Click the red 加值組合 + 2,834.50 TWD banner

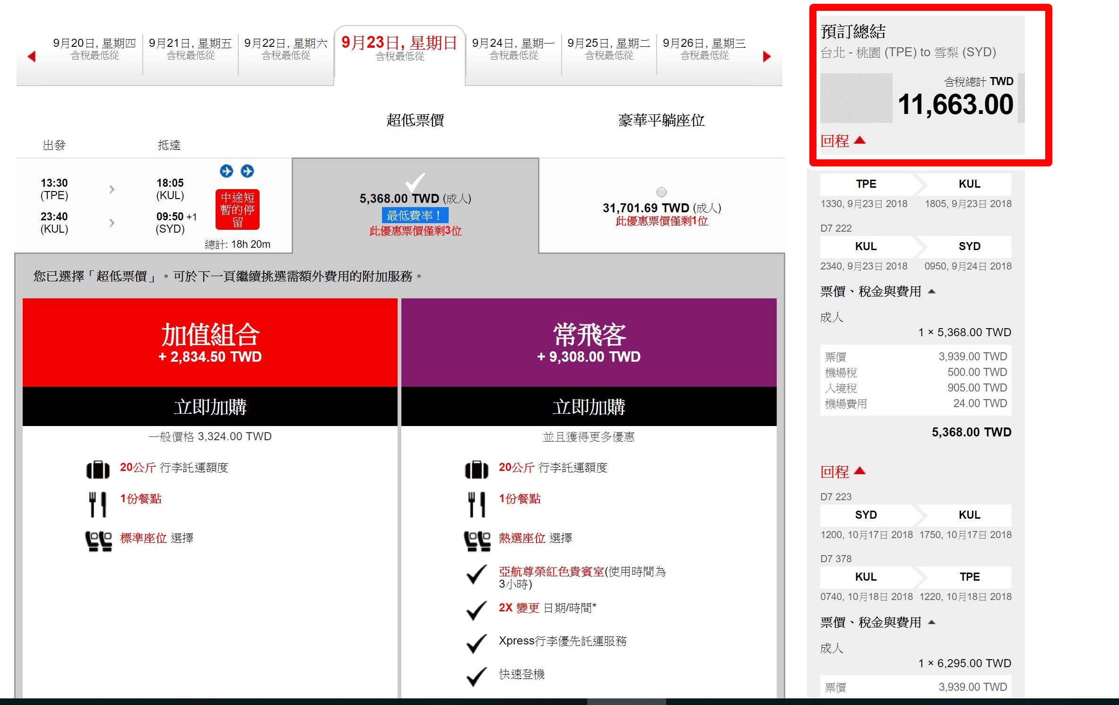pyautogui.click(x=210, y=342)
